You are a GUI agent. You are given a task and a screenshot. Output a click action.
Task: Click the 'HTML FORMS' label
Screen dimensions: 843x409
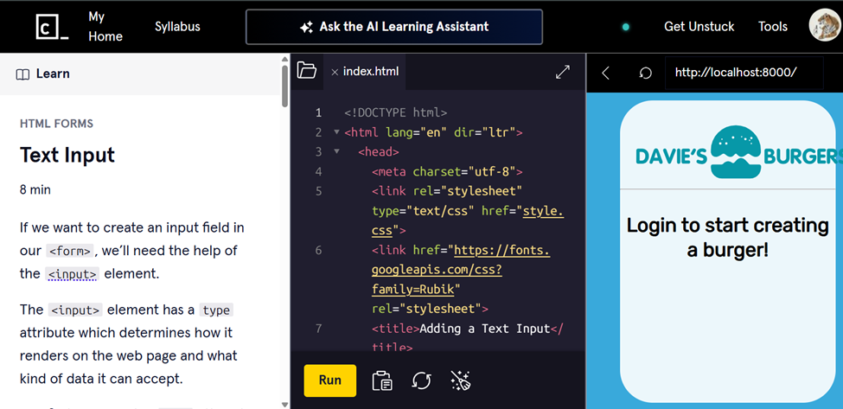click(x=56, y=125)
